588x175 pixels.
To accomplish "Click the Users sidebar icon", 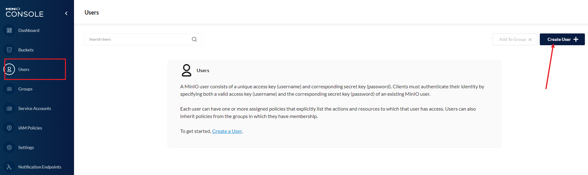I will [9, 69].
